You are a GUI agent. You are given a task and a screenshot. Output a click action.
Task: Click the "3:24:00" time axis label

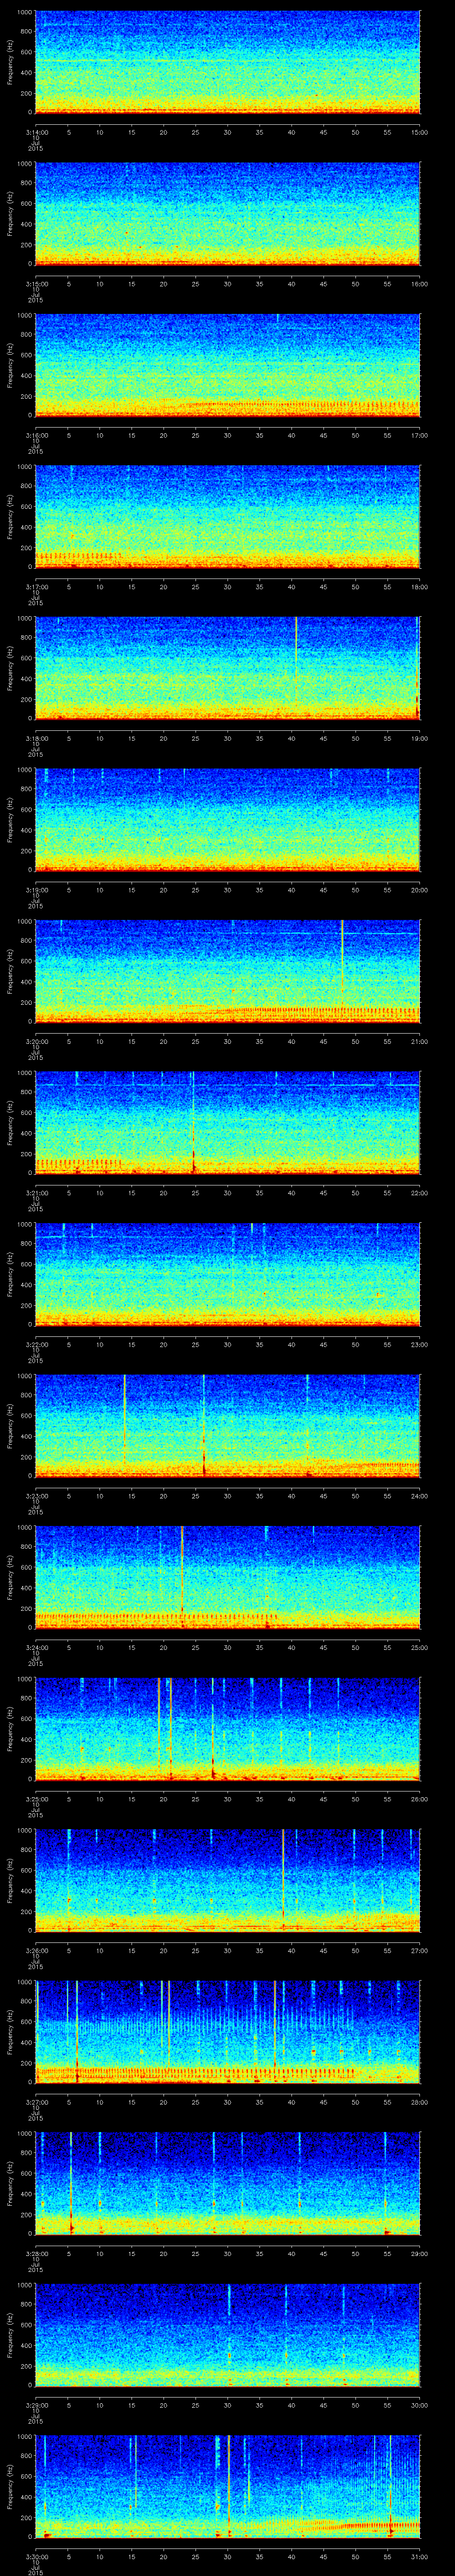pyautogui.click(x=37, y=1647)
